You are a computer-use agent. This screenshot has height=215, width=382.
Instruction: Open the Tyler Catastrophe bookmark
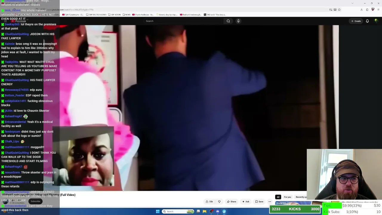pos(73,15)
